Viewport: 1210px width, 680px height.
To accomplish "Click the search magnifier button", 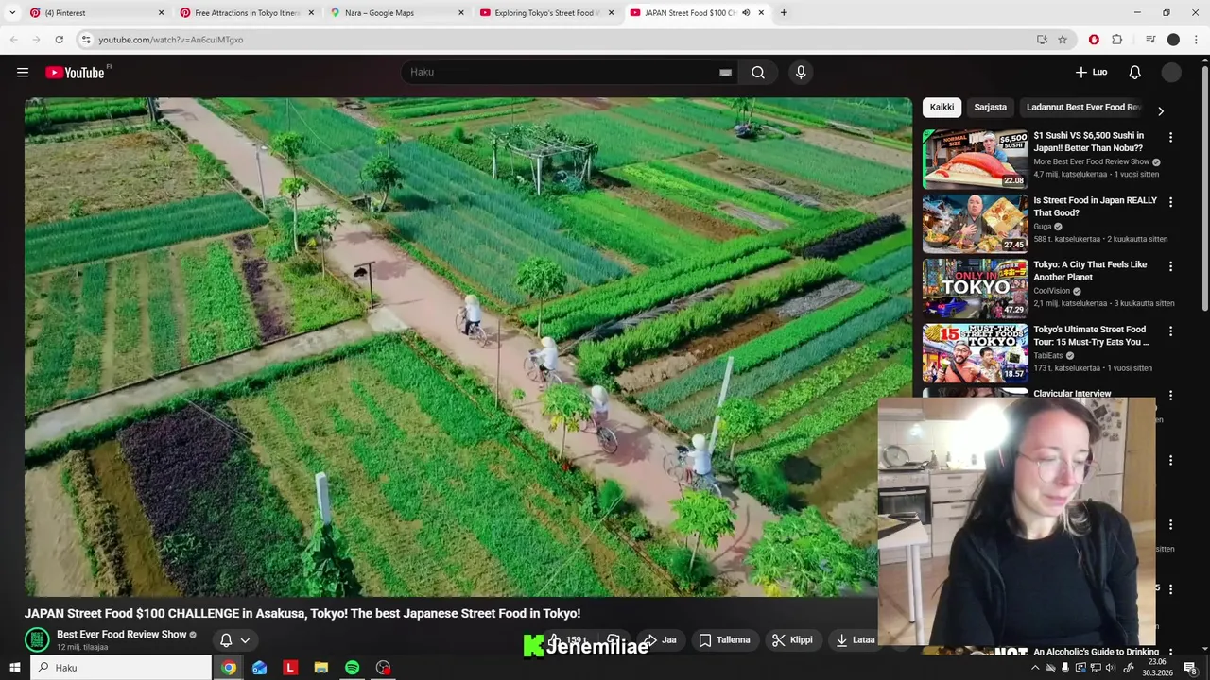I will pyautogui.click(x=758, y=73).
